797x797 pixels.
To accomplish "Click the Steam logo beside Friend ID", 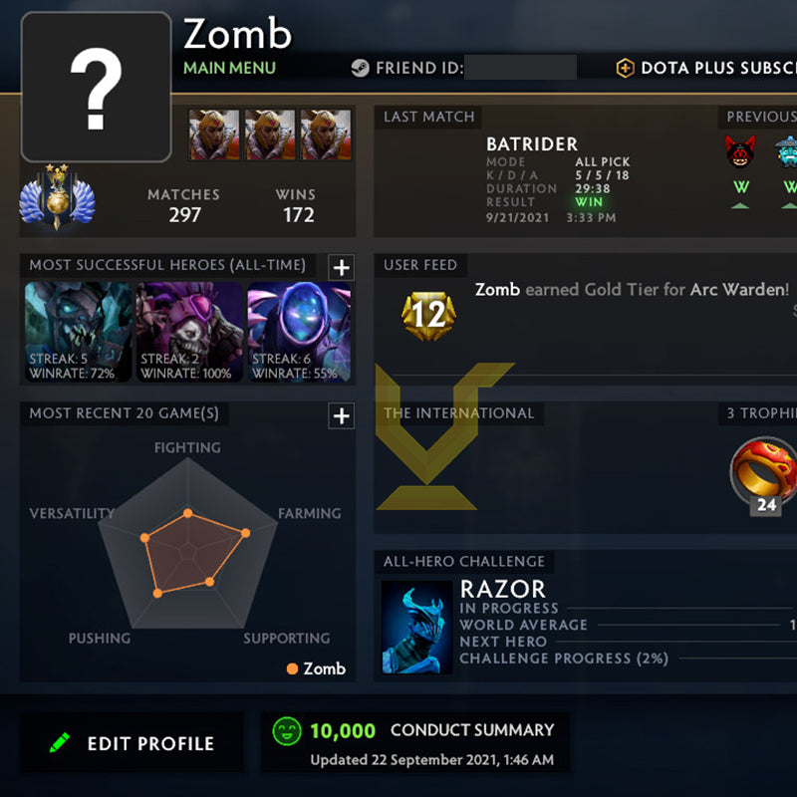I will (360, 68).
